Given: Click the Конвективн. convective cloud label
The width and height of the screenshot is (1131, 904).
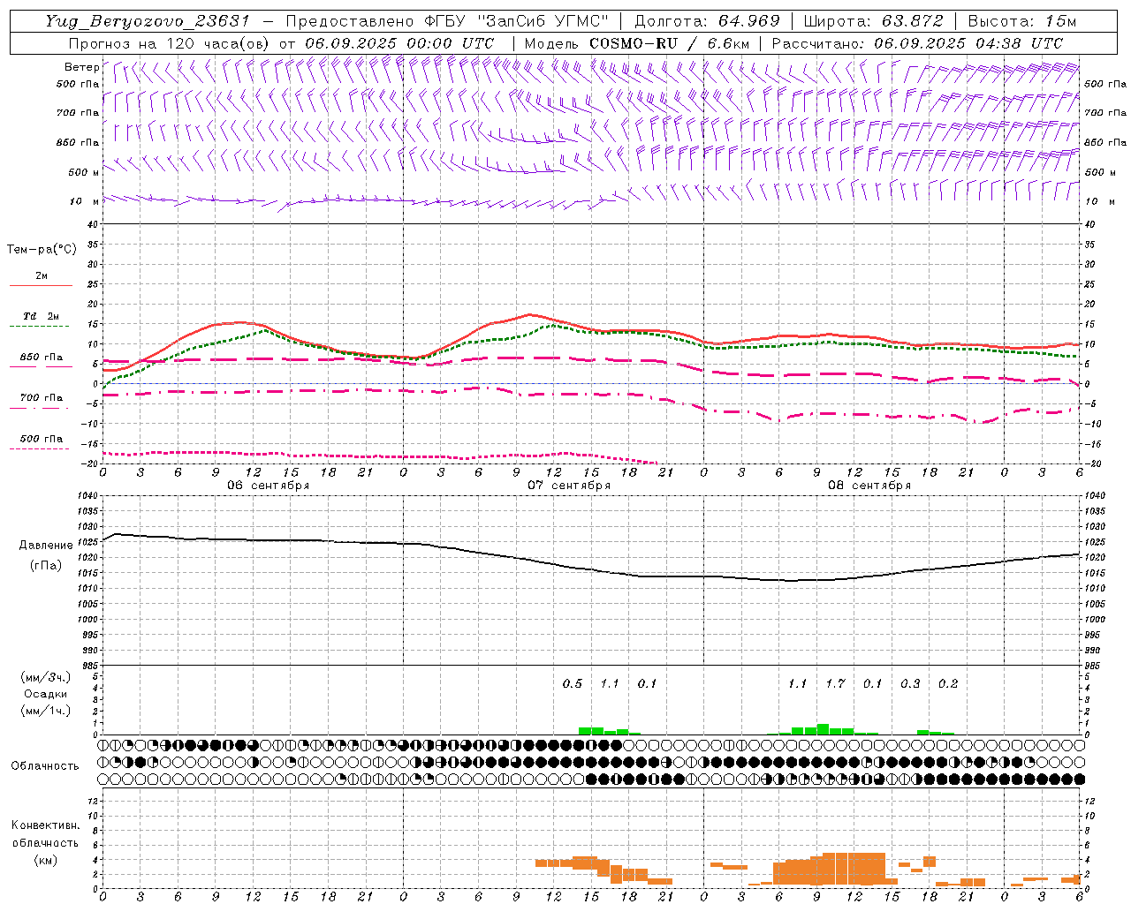Looking at the screenshot, I should click(46, 825).
